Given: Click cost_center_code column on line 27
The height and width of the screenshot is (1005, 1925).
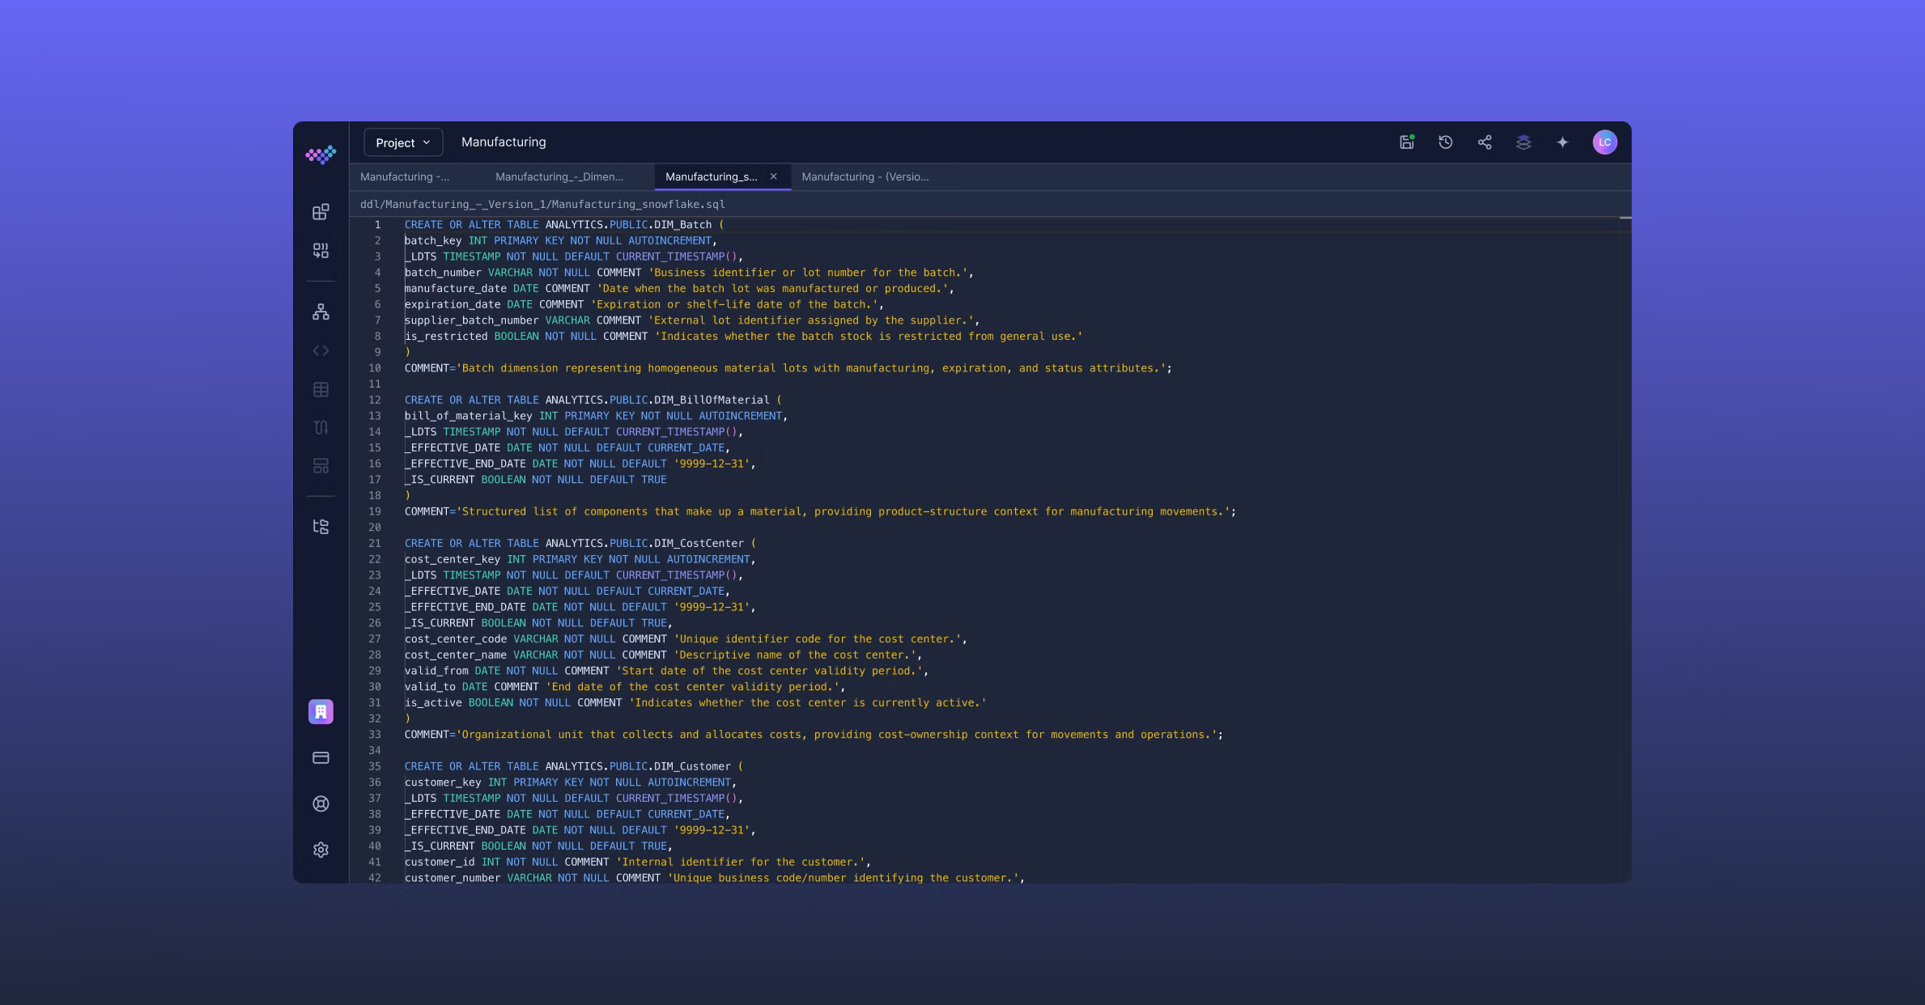Looking at the screenshot, I should pos(456,639).
